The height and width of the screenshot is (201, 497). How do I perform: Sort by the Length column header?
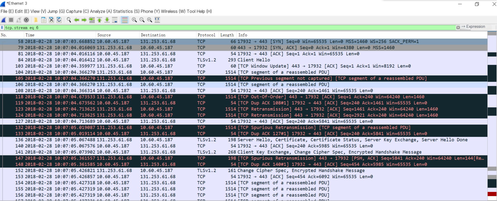point(228,35)
